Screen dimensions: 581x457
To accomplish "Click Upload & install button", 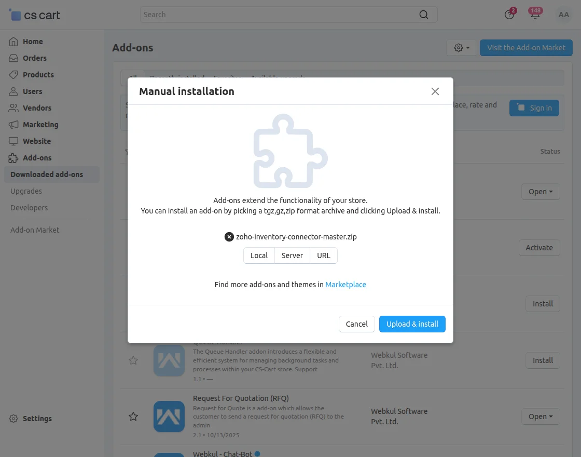I will 412,324.
